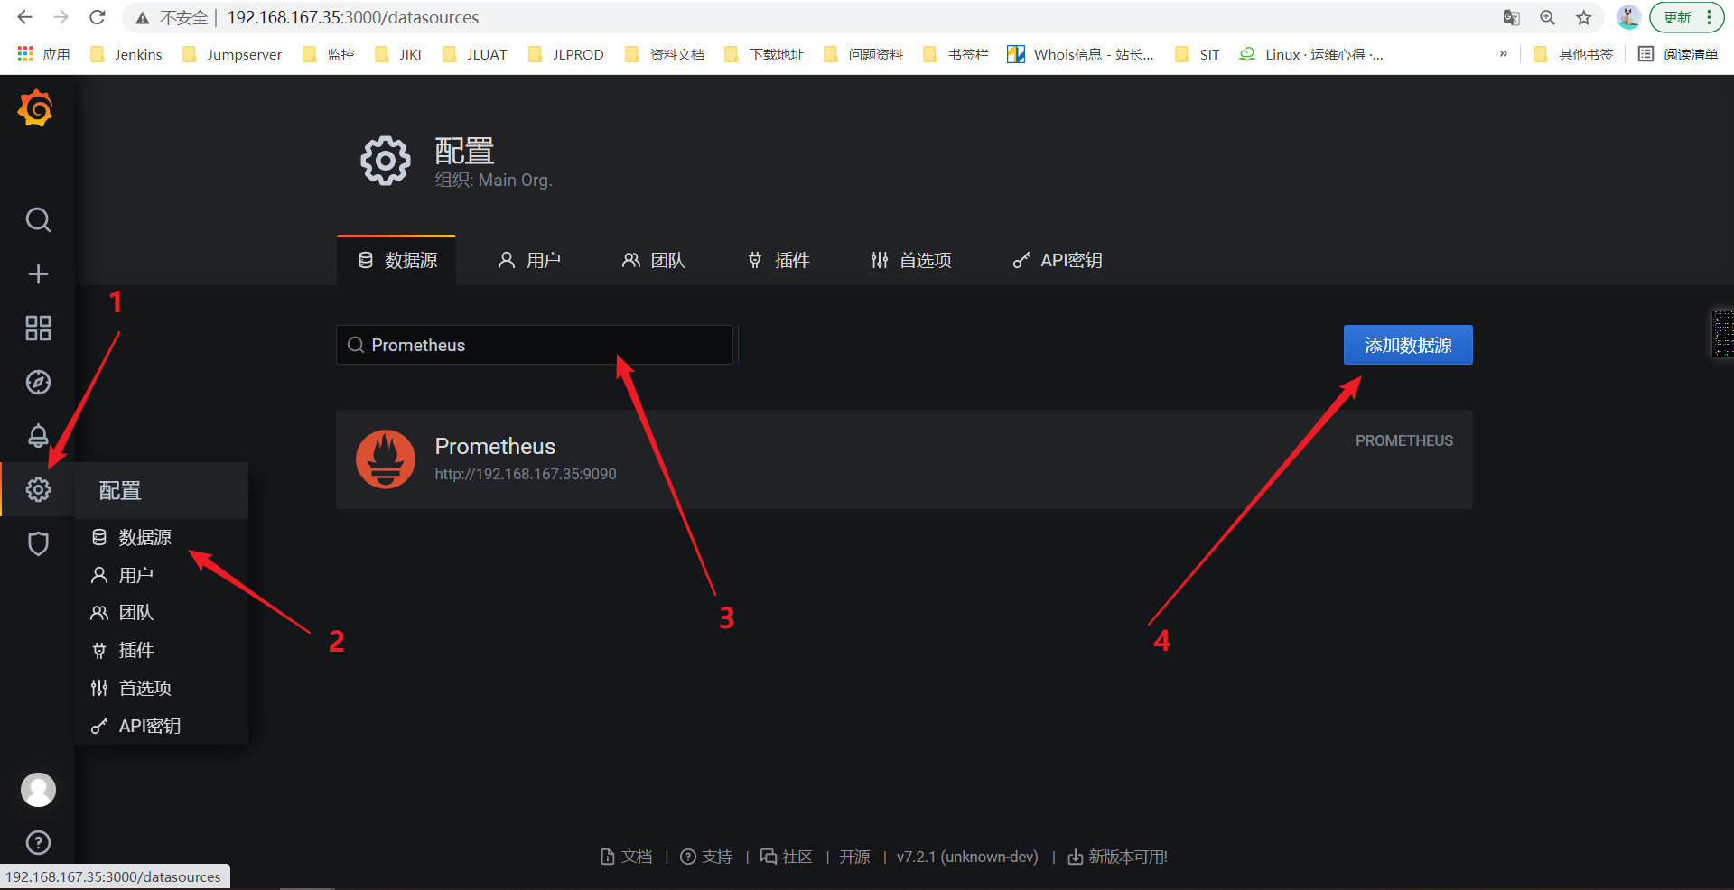Select 插件 in the configuration flyout menu
The height and width of the screenshot is (890, 1734).
click(135, 650)
